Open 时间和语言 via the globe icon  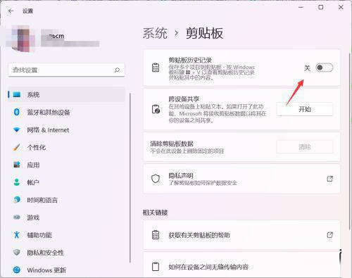point(16,200)
